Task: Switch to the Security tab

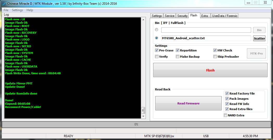Action: point(182,16)
